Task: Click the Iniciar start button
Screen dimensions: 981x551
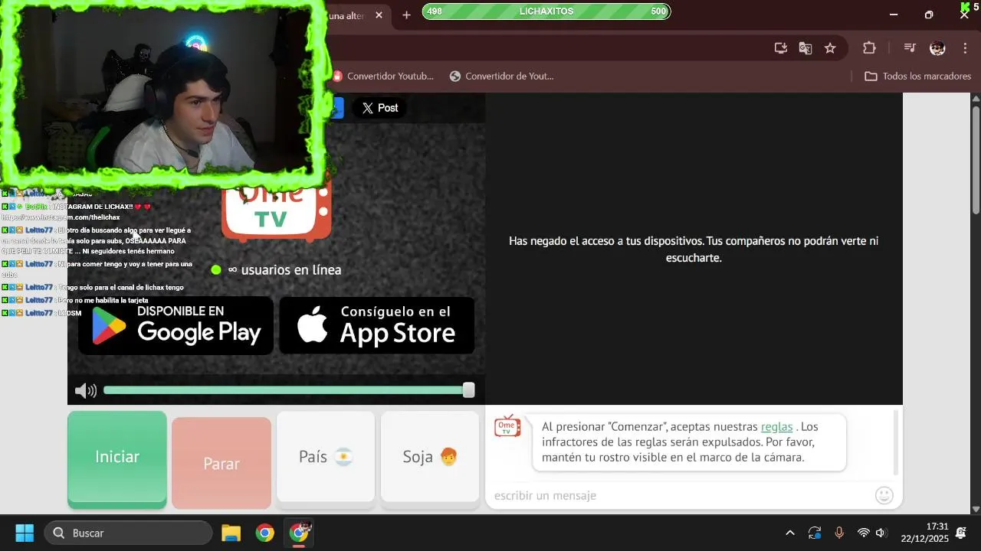Action: point(117,458)
